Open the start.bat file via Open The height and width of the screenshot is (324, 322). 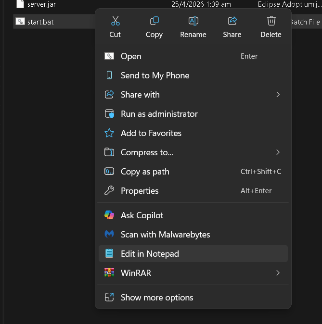click(x=193, y=56)
